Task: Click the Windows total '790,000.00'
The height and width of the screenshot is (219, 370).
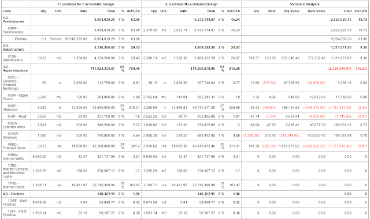Action: pyautogui.click(x=106, y=136)
